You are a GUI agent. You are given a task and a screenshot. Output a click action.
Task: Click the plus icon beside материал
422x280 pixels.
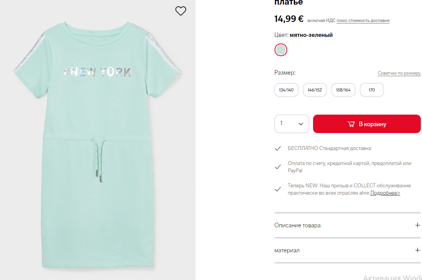(418, 250)
